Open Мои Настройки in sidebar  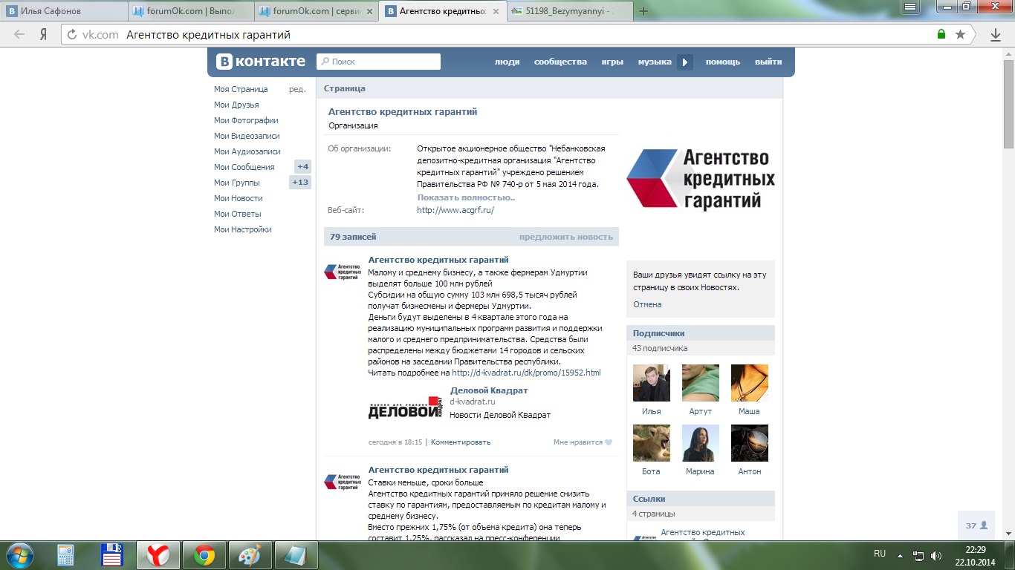[243, 229]
